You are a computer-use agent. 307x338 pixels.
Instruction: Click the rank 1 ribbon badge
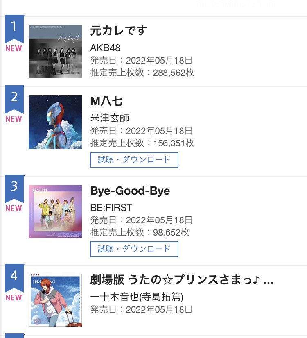14,28
